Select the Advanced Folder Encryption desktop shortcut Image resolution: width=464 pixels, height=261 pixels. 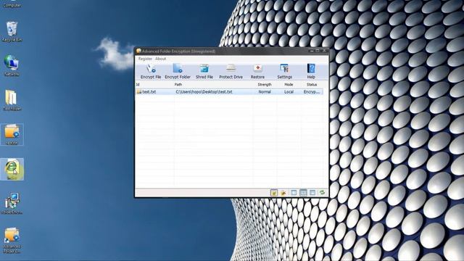click(x=12, y=240)
